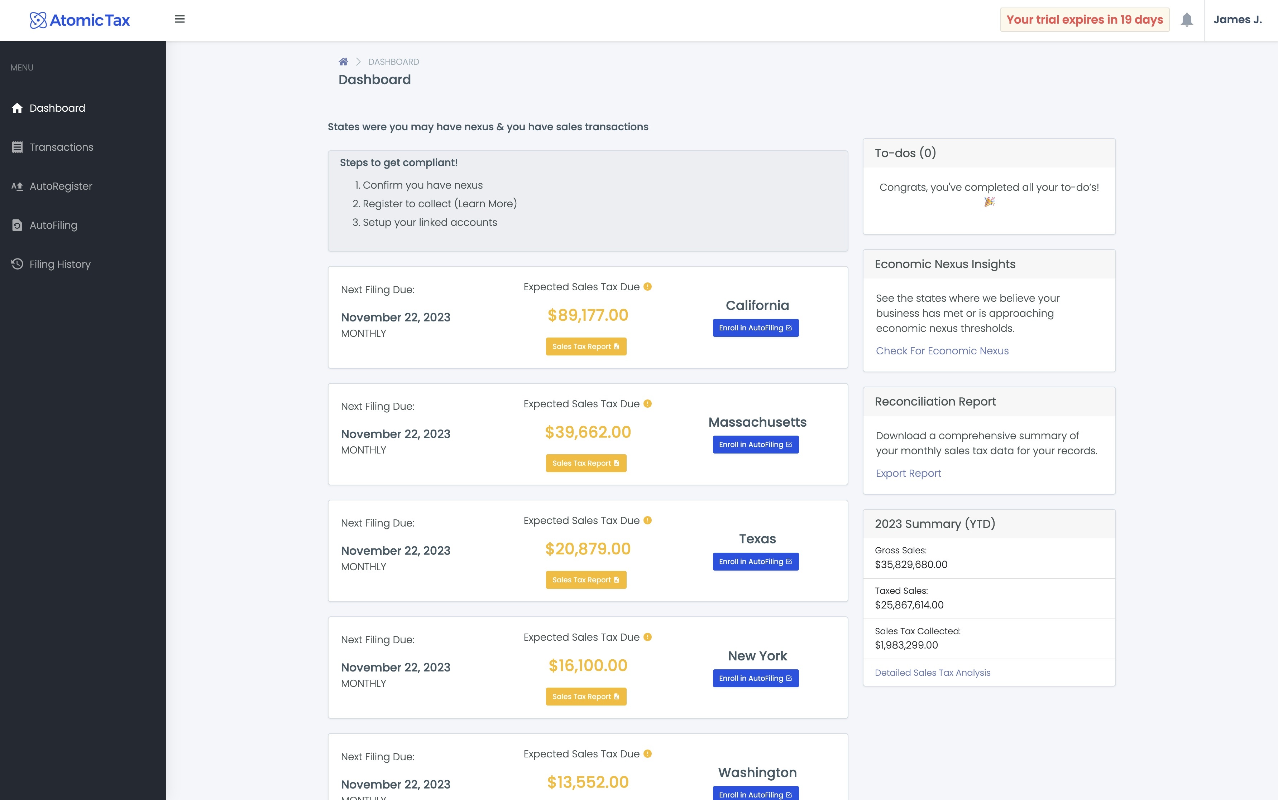Click Export Report under Reconciliation Report
The width and height of the screenshot is (1278, 800).
tap(908, 473)
